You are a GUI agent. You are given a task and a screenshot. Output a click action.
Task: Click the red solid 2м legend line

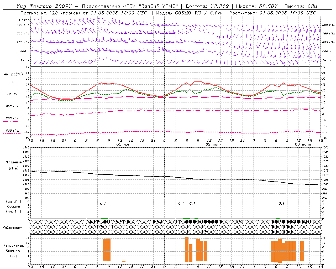tap(12, 85)
